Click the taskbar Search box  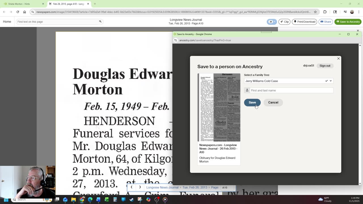(32, 199)
